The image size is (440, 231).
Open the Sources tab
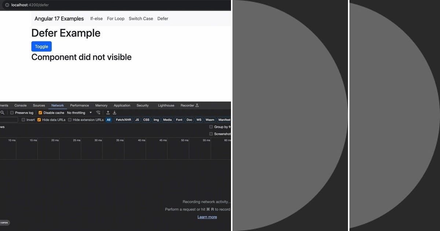coord(39,106)
